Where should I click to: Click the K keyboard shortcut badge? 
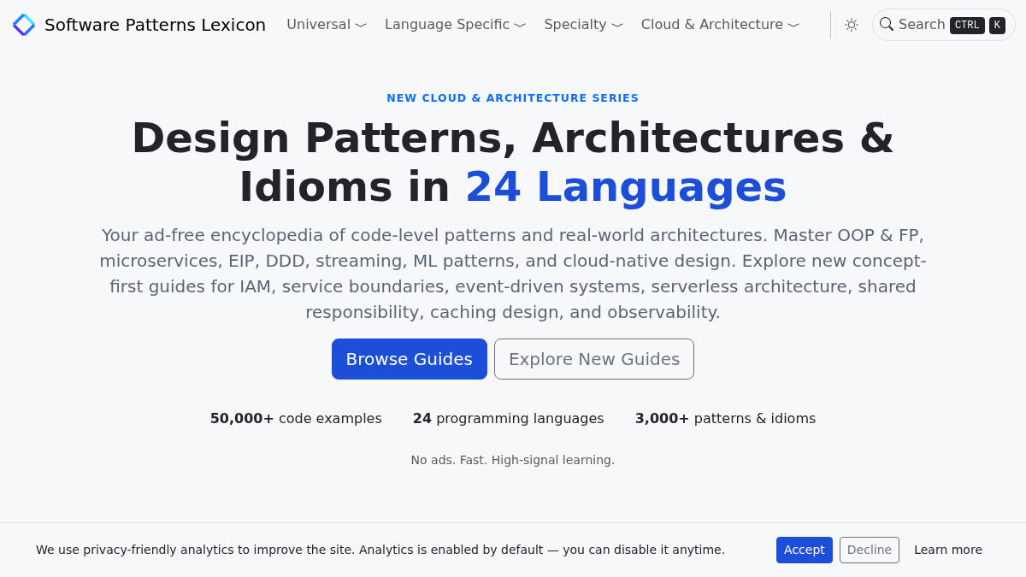coord(997,26)
